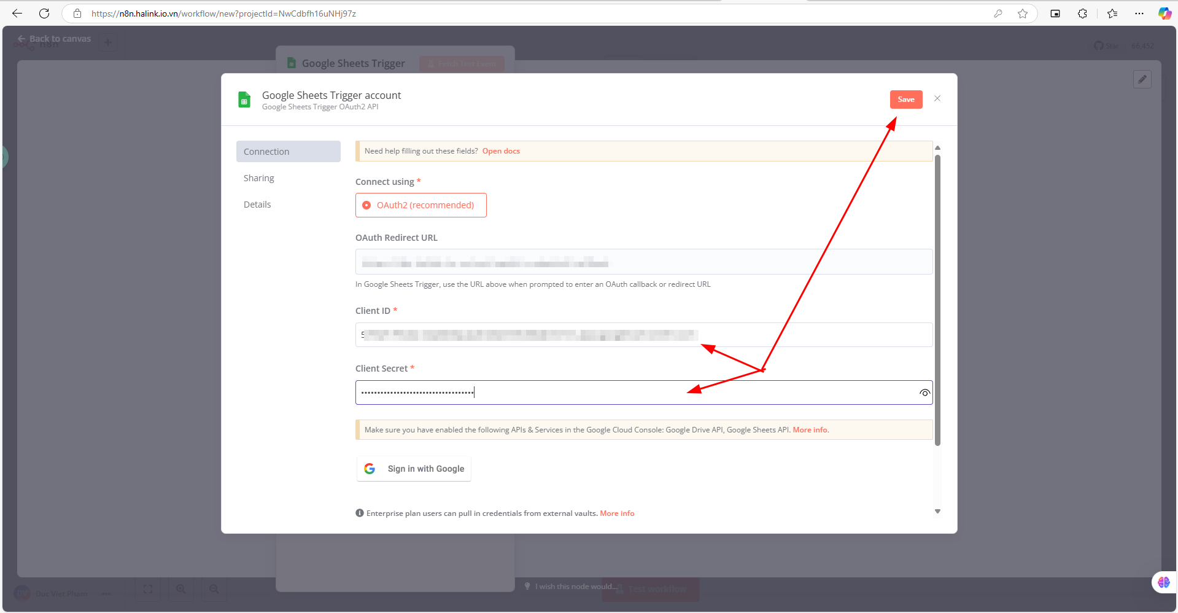Open the password manager key icon

point(998,14)
